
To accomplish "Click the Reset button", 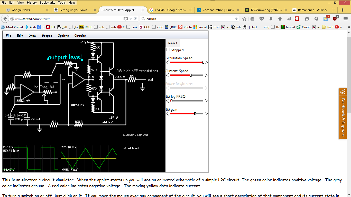I will click(173, 43).
